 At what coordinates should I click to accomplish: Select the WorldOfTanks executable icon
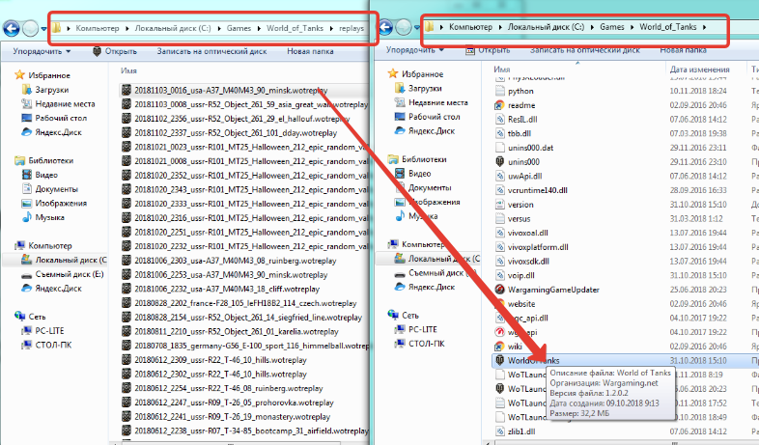pyautogui.click(x=499, y=360)
